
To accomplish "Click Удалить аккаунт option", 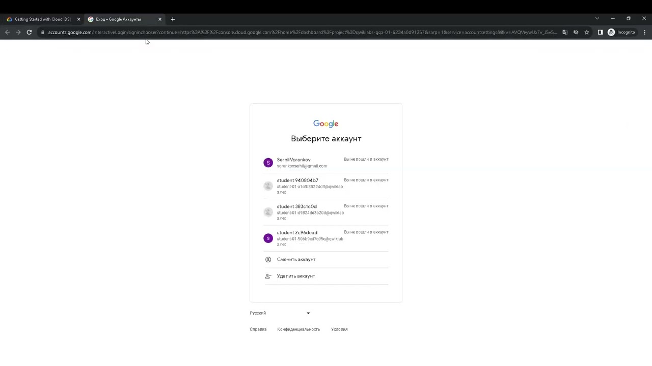I will point(326,276).
